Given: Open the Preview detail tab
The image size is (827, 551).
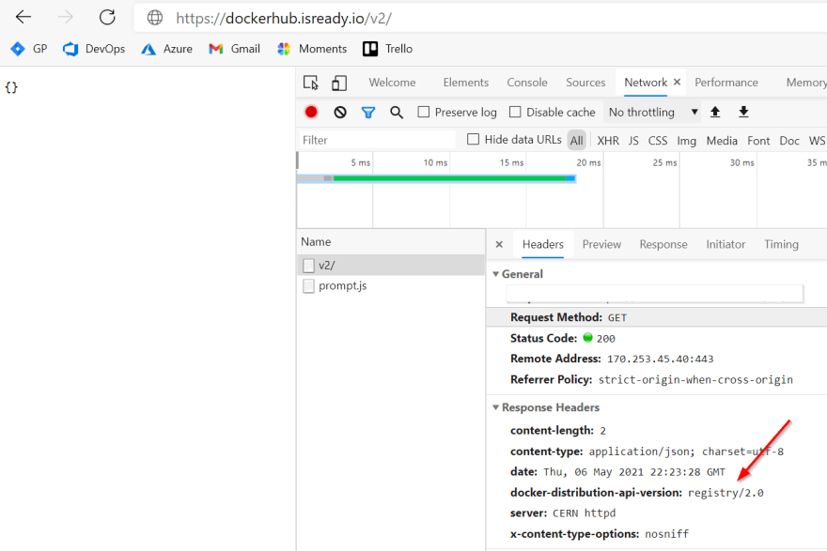Looking at the screenshot, I should click(x=601, y=244).
